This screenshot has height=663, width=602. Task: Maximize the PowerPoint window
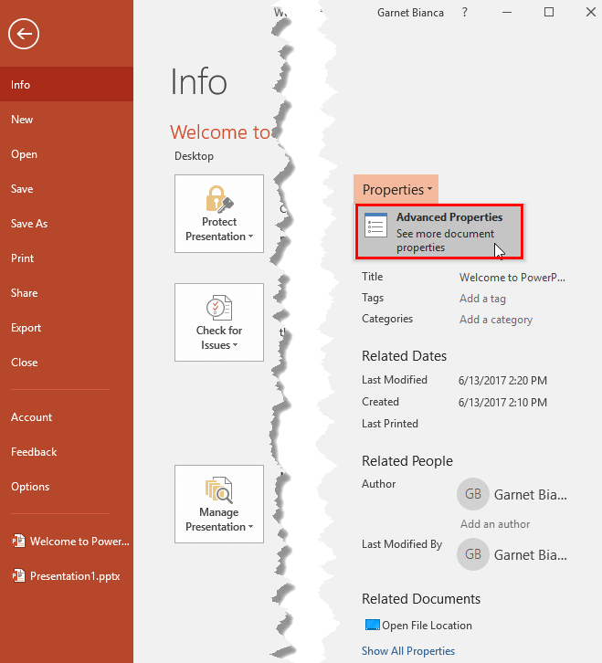549,12
